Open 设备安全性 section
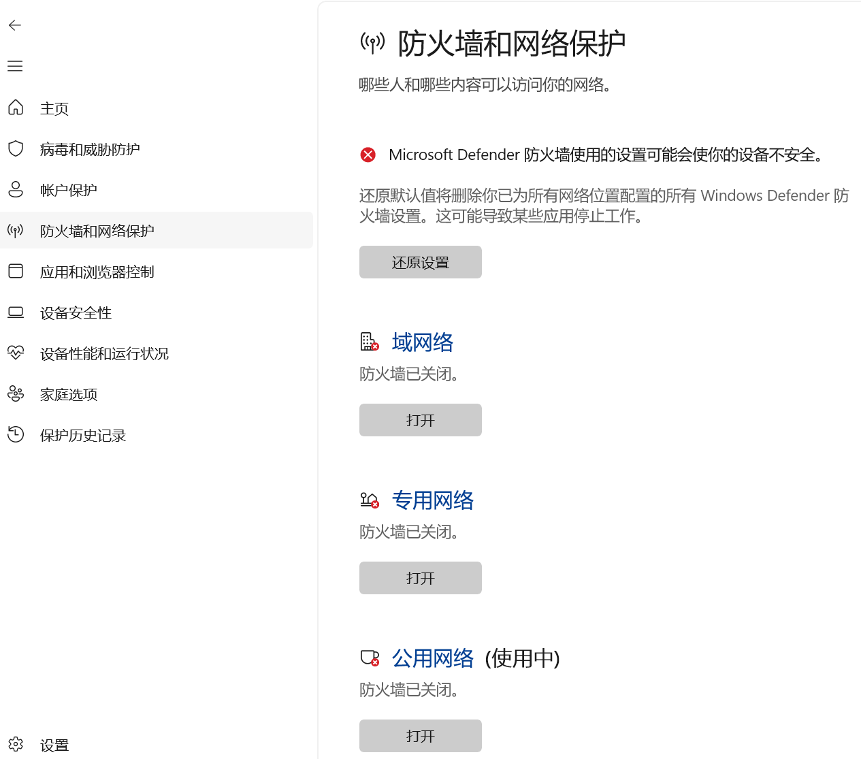 157,312
